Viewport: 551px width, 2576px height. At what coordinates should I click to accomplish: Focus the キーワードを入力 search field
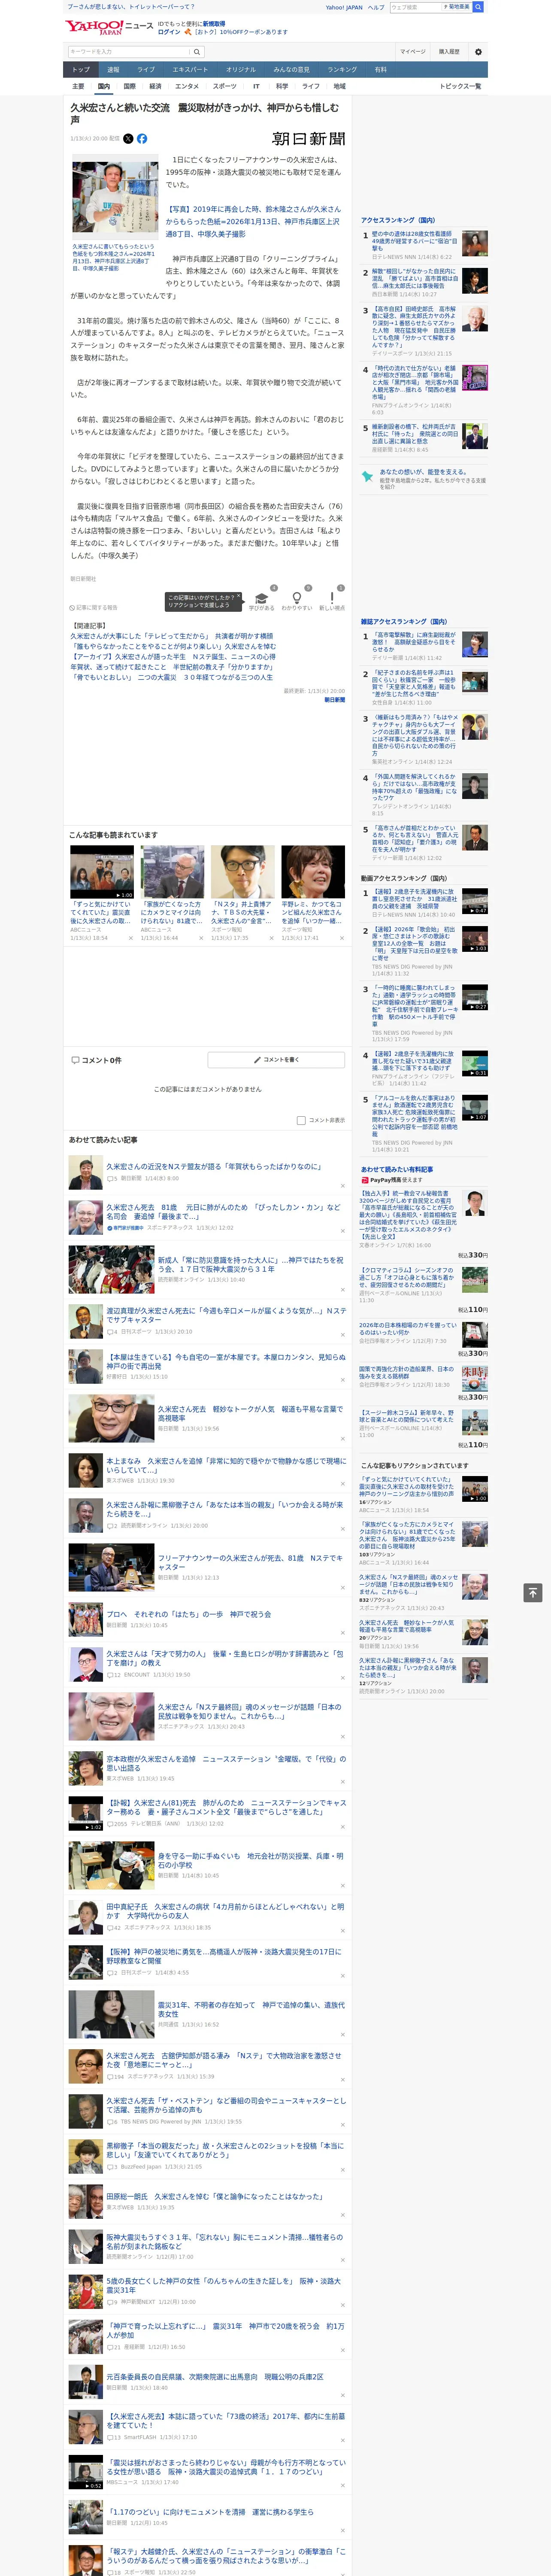pyautogui.click(x=129, y=51)
